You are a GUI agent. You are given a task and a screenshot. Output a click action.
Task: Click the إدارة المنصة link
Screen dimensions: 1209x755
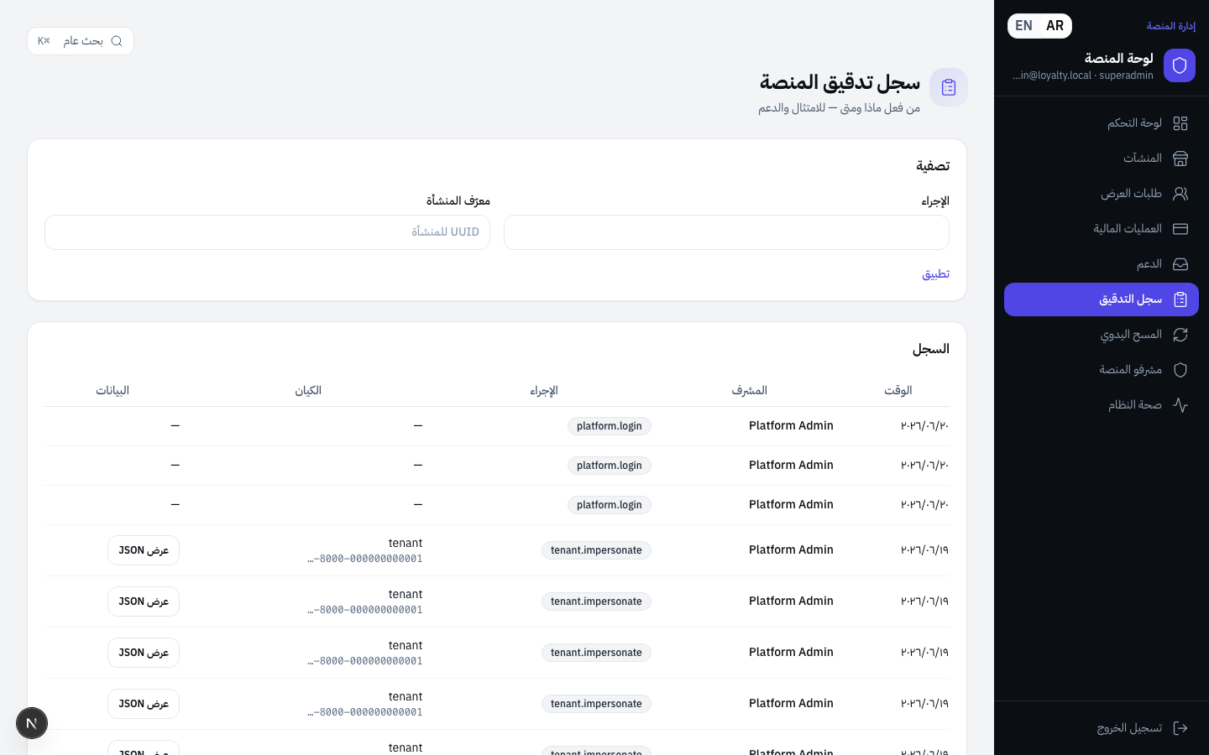[1171, 26]
